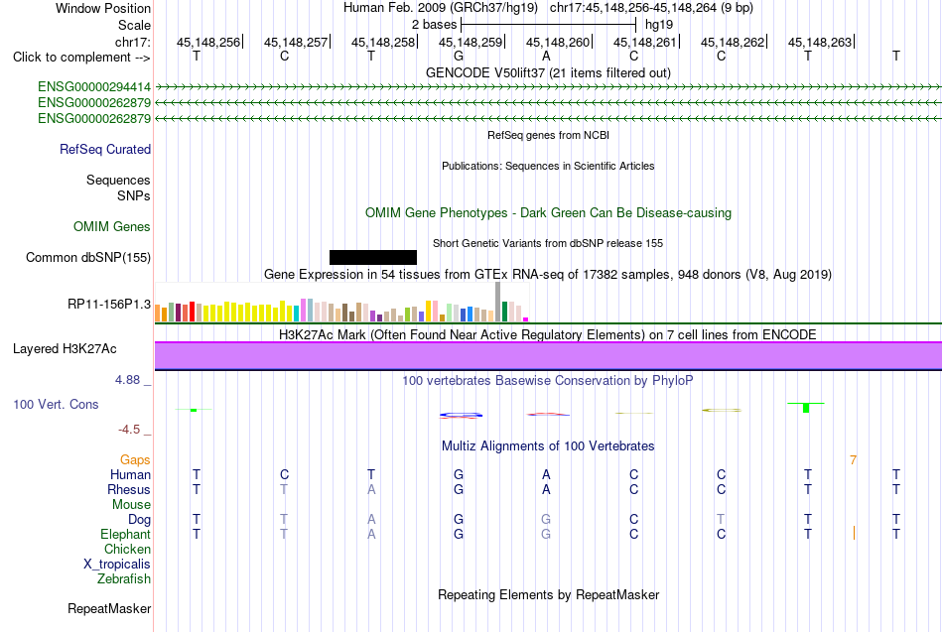This screenshot has height=632, width=943.
Task: Click the purple H3K27Ac signal band
Action: pyautogui.click(x=548, y=355)
